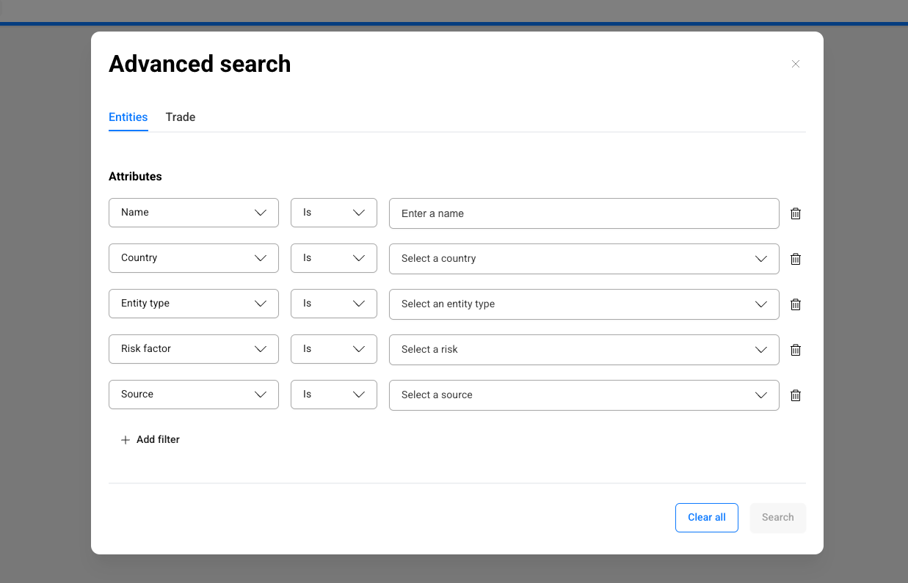Open the Country attribute dropdown

click(194, 258)
